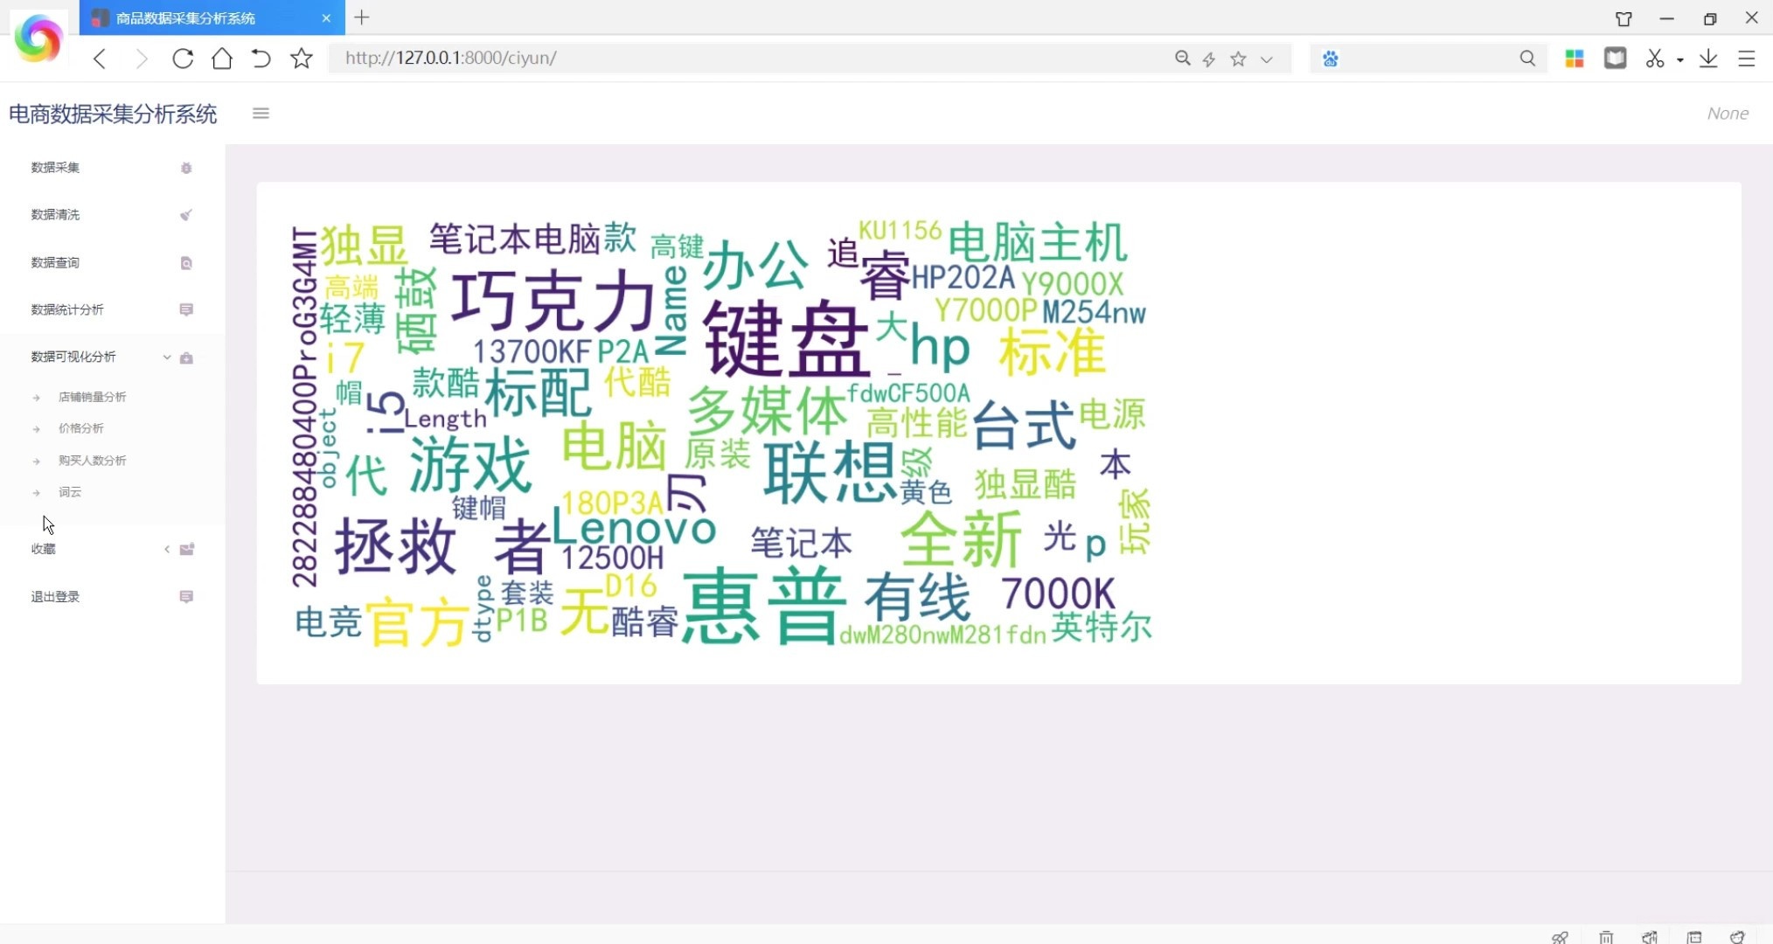Click 退出登录 to log out
The height and width of the screenshot is (944, 1773).
54,596
